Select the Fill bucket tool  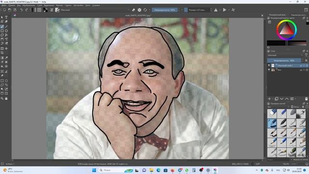(x=2, y=67)
